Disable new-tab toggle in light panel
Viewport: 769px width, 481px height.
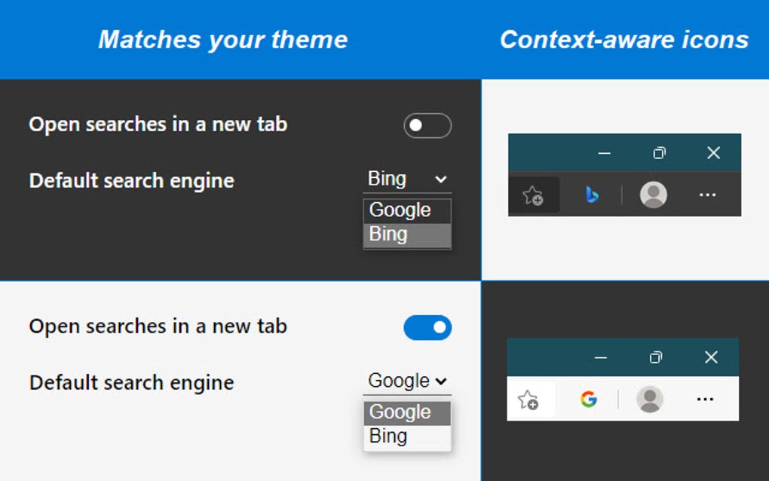427,328
